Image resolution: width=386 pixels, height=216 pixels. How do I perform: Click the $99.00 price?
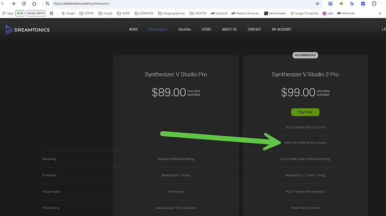pos(298,93)
